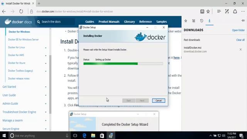Open Guides menu in docs header
Screen dimensions: 247x139
[90, 22]
